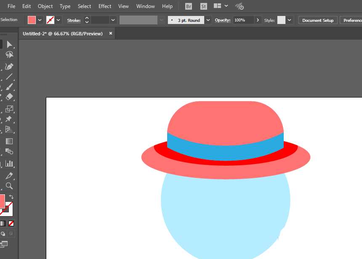The height and width of the screenshot is (259, 362).
Task: Swap fill and stroke colors
Action: (11, 197)
